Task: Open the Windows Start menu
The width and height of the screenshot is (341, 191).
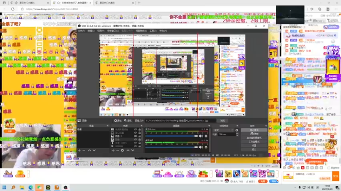Action: click(x=4, y=187)
